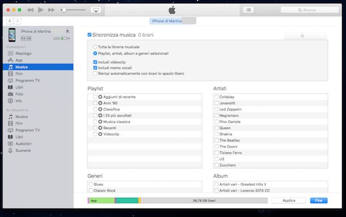Click the iPhone device thumbnail
This screenshot has width=346, height=217.
pos(12,35)
